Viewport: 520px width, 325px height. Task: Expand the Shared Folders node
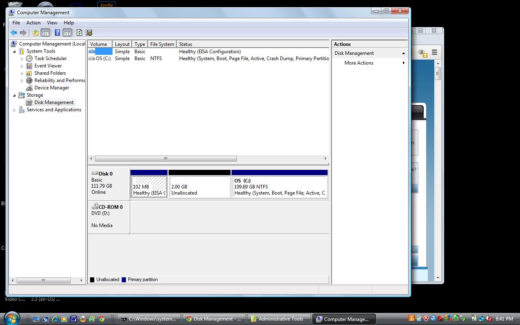point(22,74)
